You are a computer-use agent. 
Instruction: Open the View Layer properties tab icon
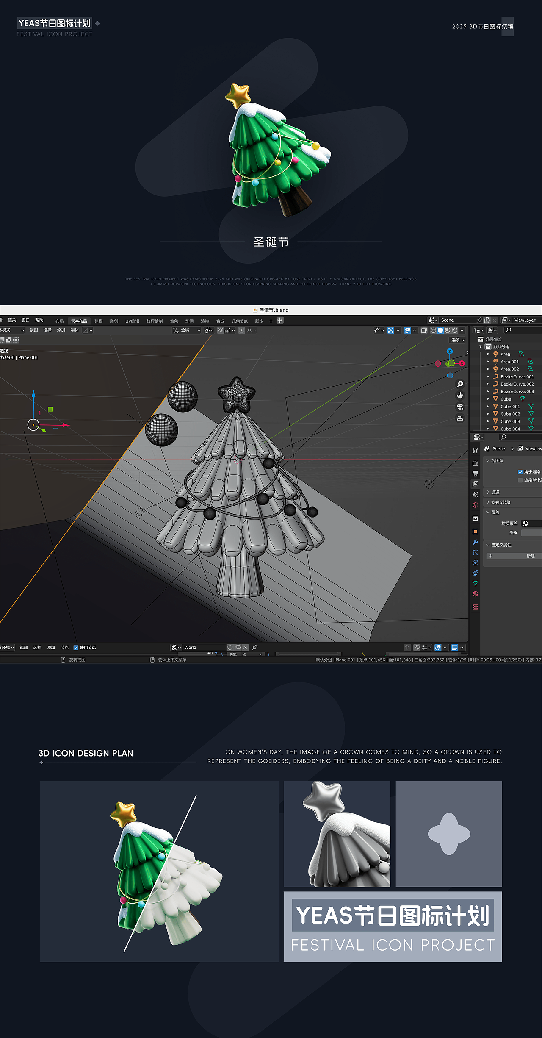pos(476,484)
